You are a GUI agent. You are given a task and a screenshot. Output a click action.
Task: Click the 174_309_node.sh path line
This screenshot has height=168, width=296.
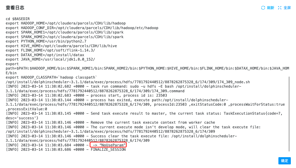(x=128, y=82)
